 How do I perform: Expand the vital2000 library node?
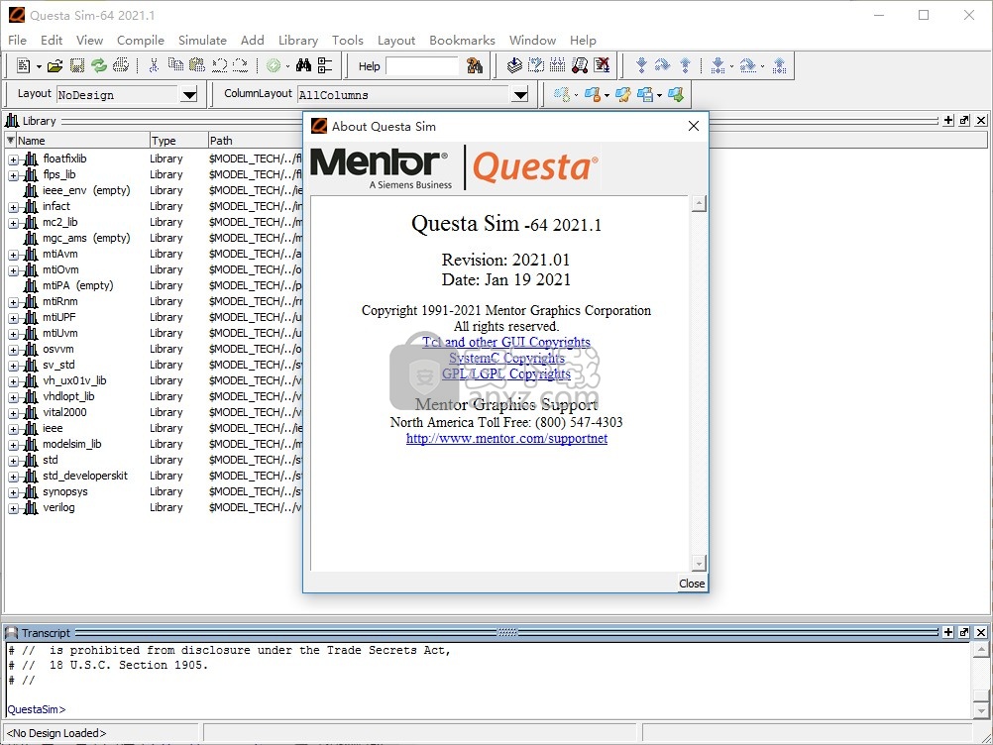tap(13, 413)
